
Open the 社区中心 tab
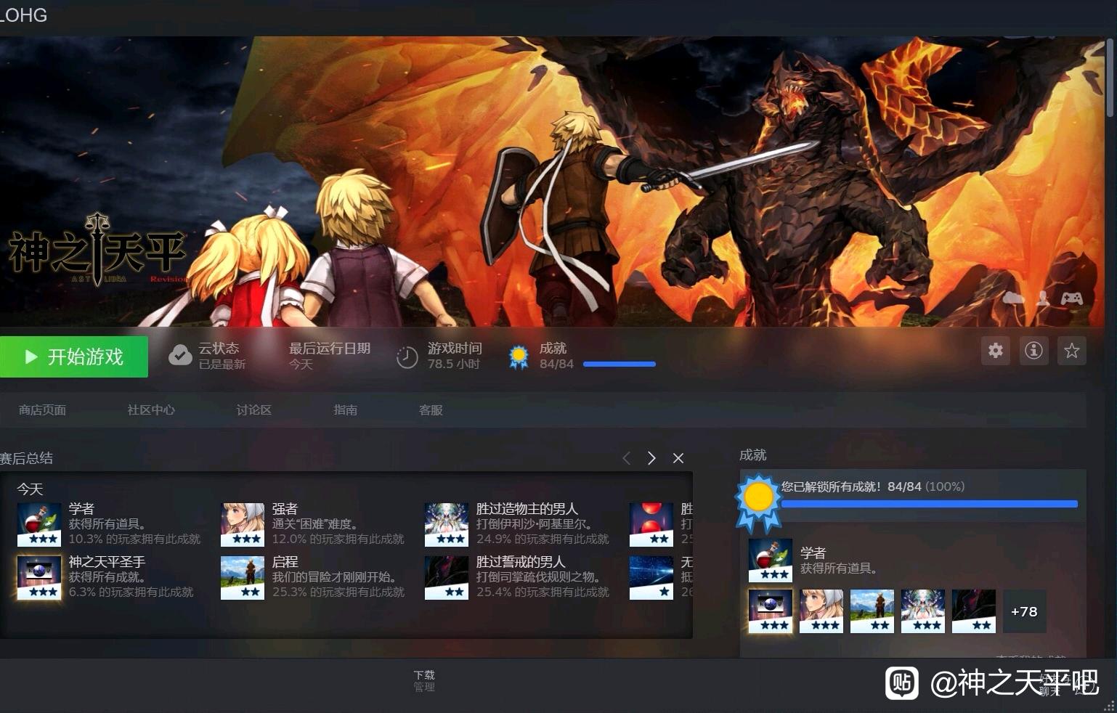pos(151,410)
